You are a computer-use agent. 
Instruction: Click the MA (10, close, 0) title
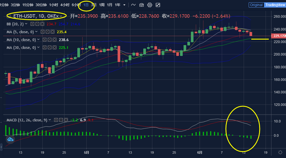click(21, 40)
